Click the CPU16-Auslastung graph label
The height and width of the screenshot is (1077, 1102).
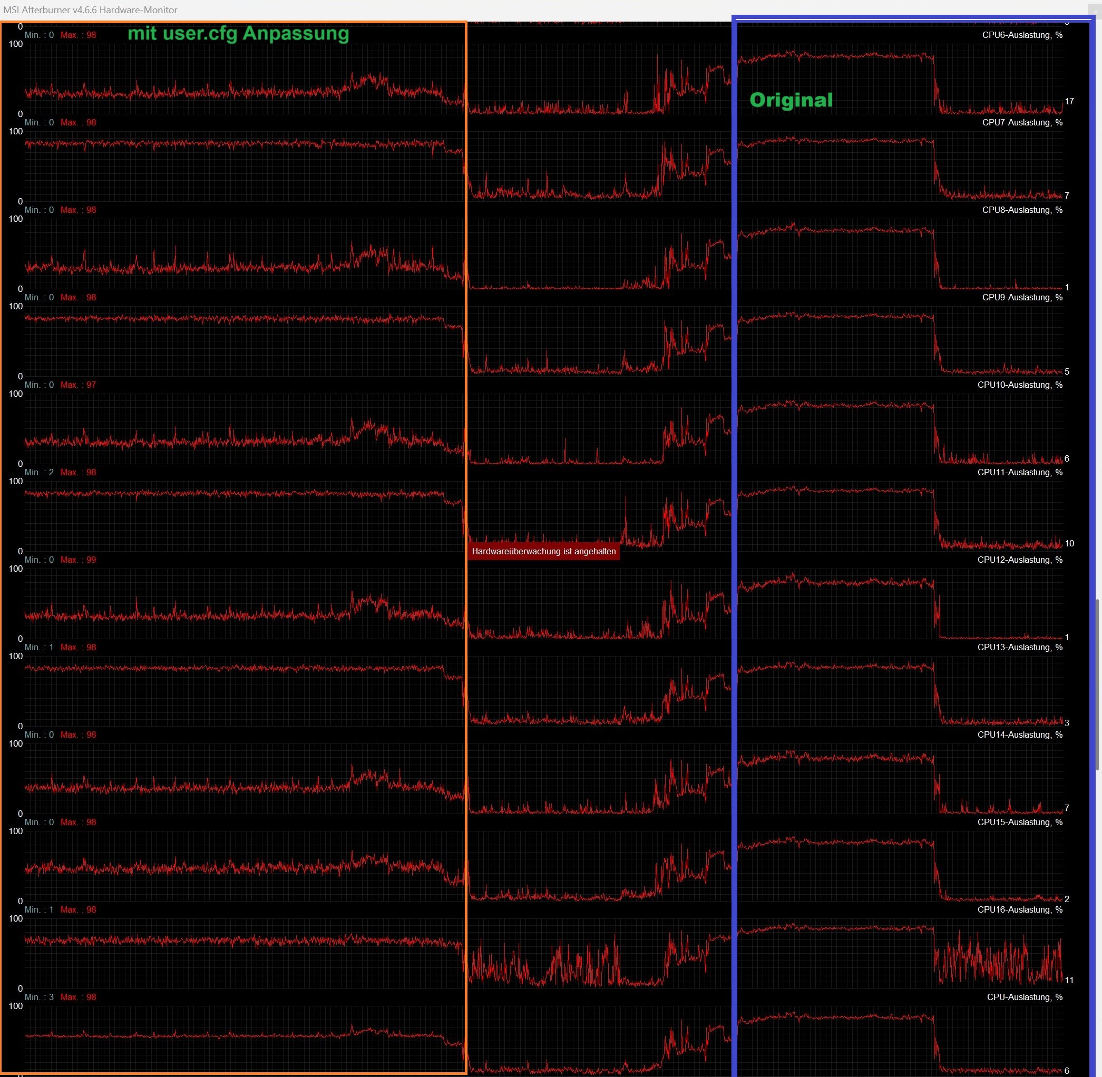click(1019, 909)
